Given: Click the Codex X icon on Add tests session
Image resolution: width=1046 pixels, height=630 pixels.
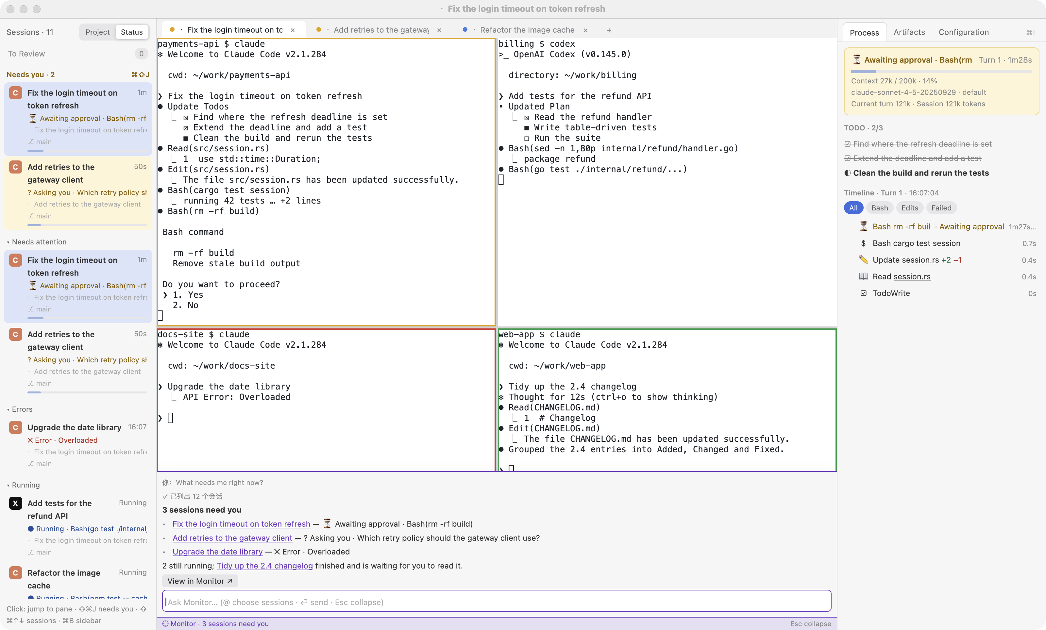Looking at the screenshot, I should pos(15,503).
